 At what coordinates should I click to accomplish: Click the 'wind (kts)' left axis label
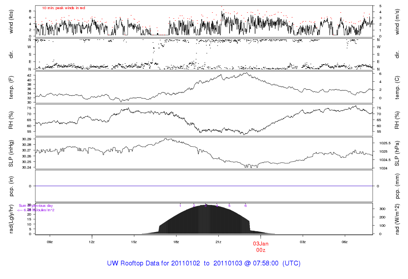click(11, 21)
